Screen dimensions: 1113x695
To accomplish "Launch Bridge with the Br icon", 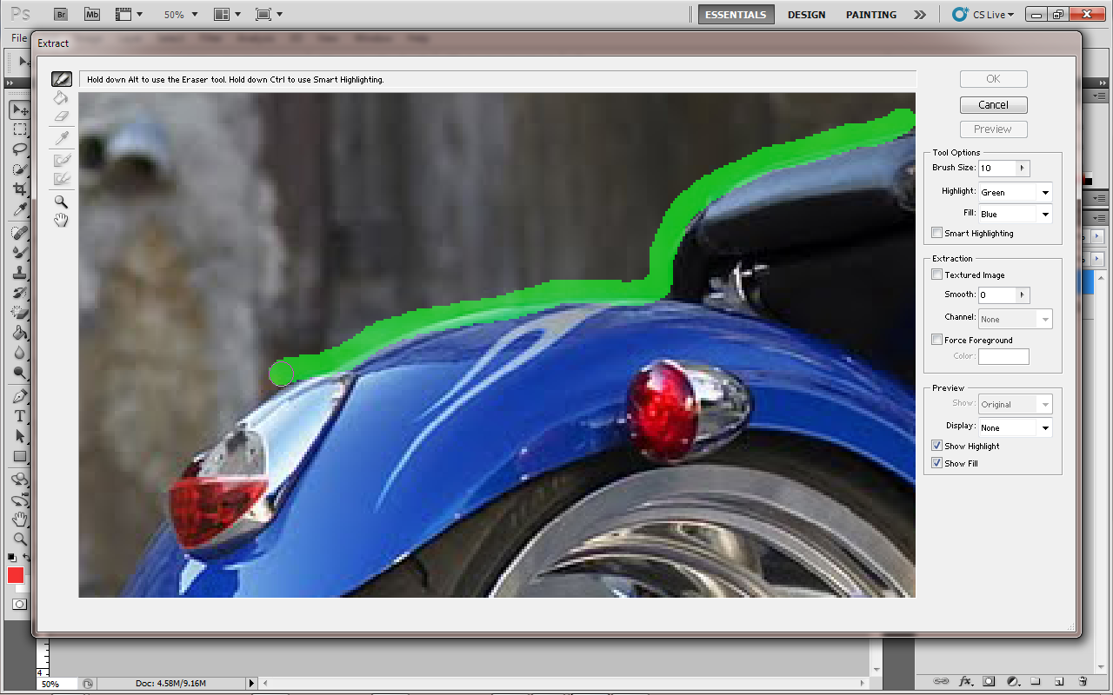I will coord(60,14).
